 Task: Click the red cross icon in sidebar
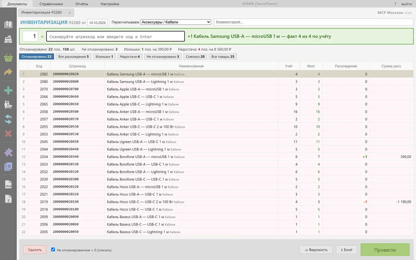(x=8, y=134)
